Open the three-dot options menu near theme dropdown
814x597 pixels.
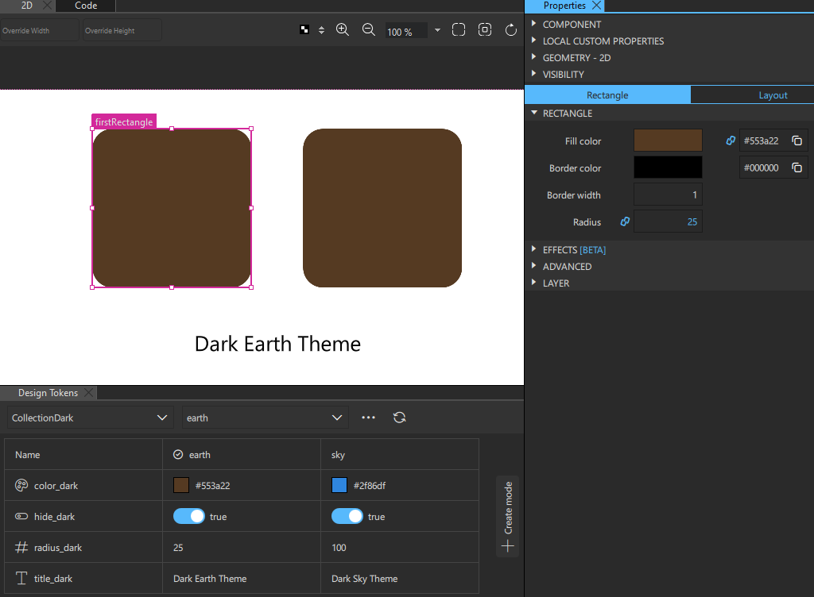point(368,417)
